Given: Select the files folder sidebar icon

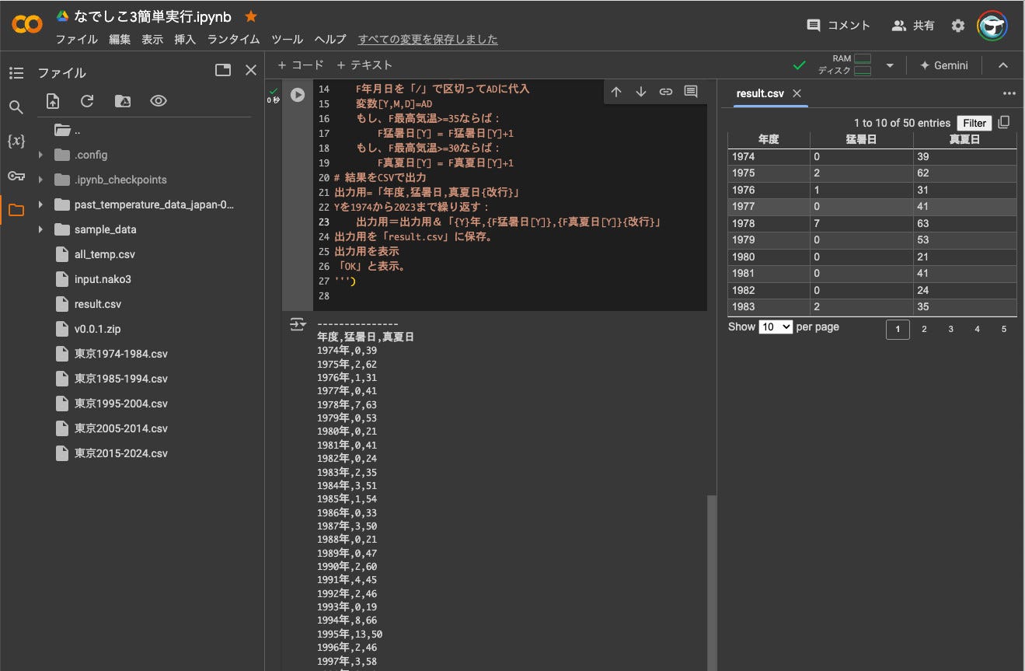Looking at the screenshot, I should [x=16, y=209].
